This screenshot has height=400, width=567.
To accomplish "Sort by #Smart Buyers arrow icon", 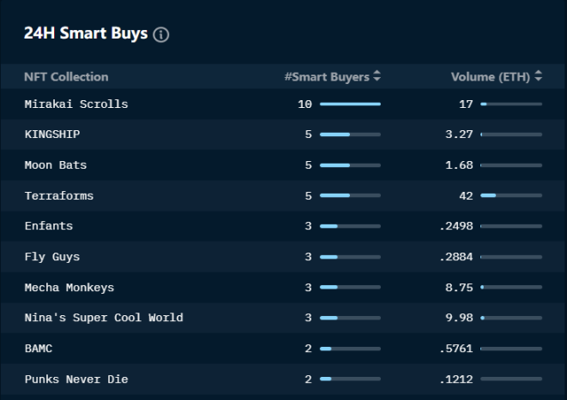I will click(377, 76).
